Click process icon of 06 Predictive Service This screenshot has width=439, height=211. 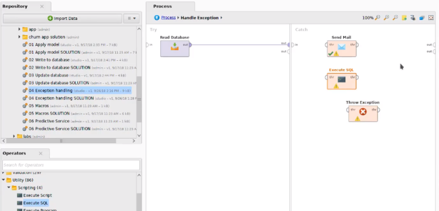coord(25,121)
